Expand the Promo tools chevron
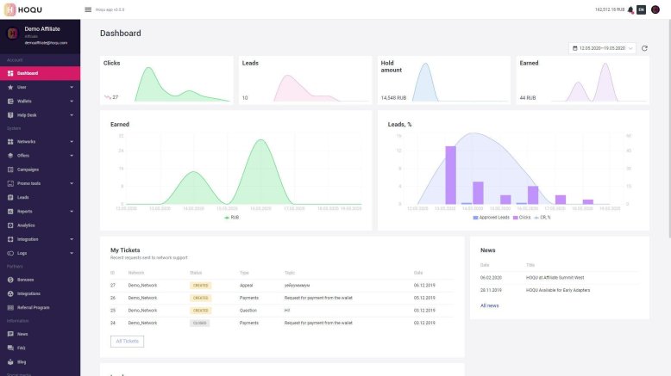The width and height of the screenshot is (671, 376). [72, 183]
